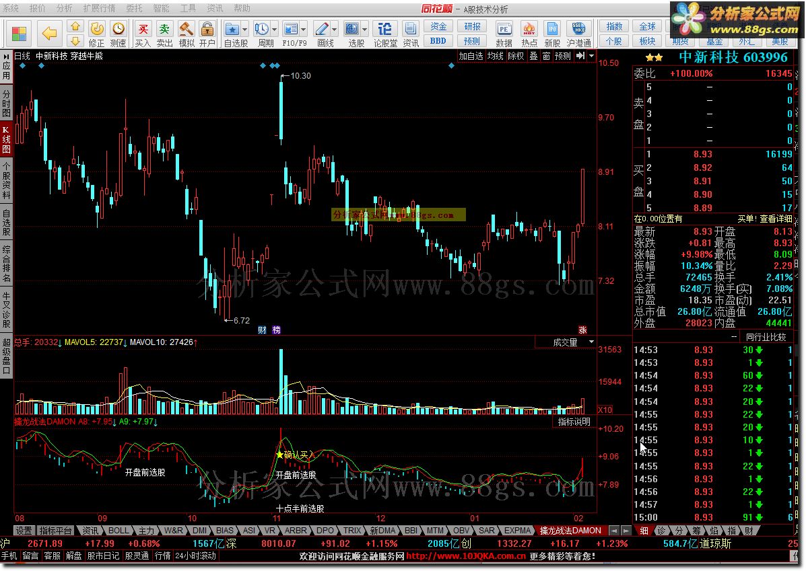806x571 pixels.
Task: Click the 开户 open account lock icon
Action: point(207,34)
